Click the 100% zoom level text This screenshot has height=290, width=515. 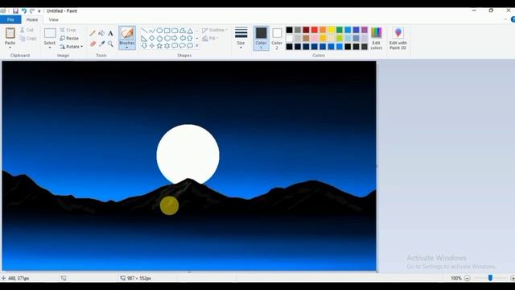pos(456,278)
